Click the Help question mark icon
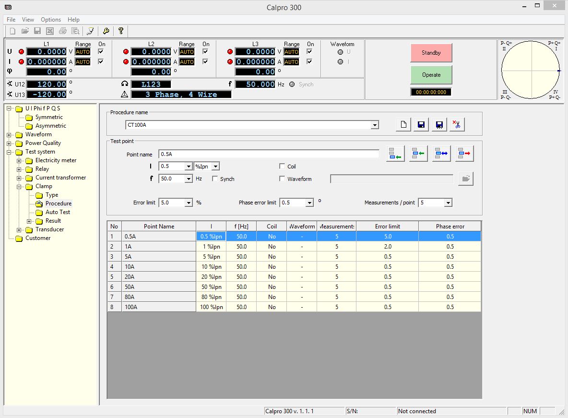568x418 pixels. (121, 31)
